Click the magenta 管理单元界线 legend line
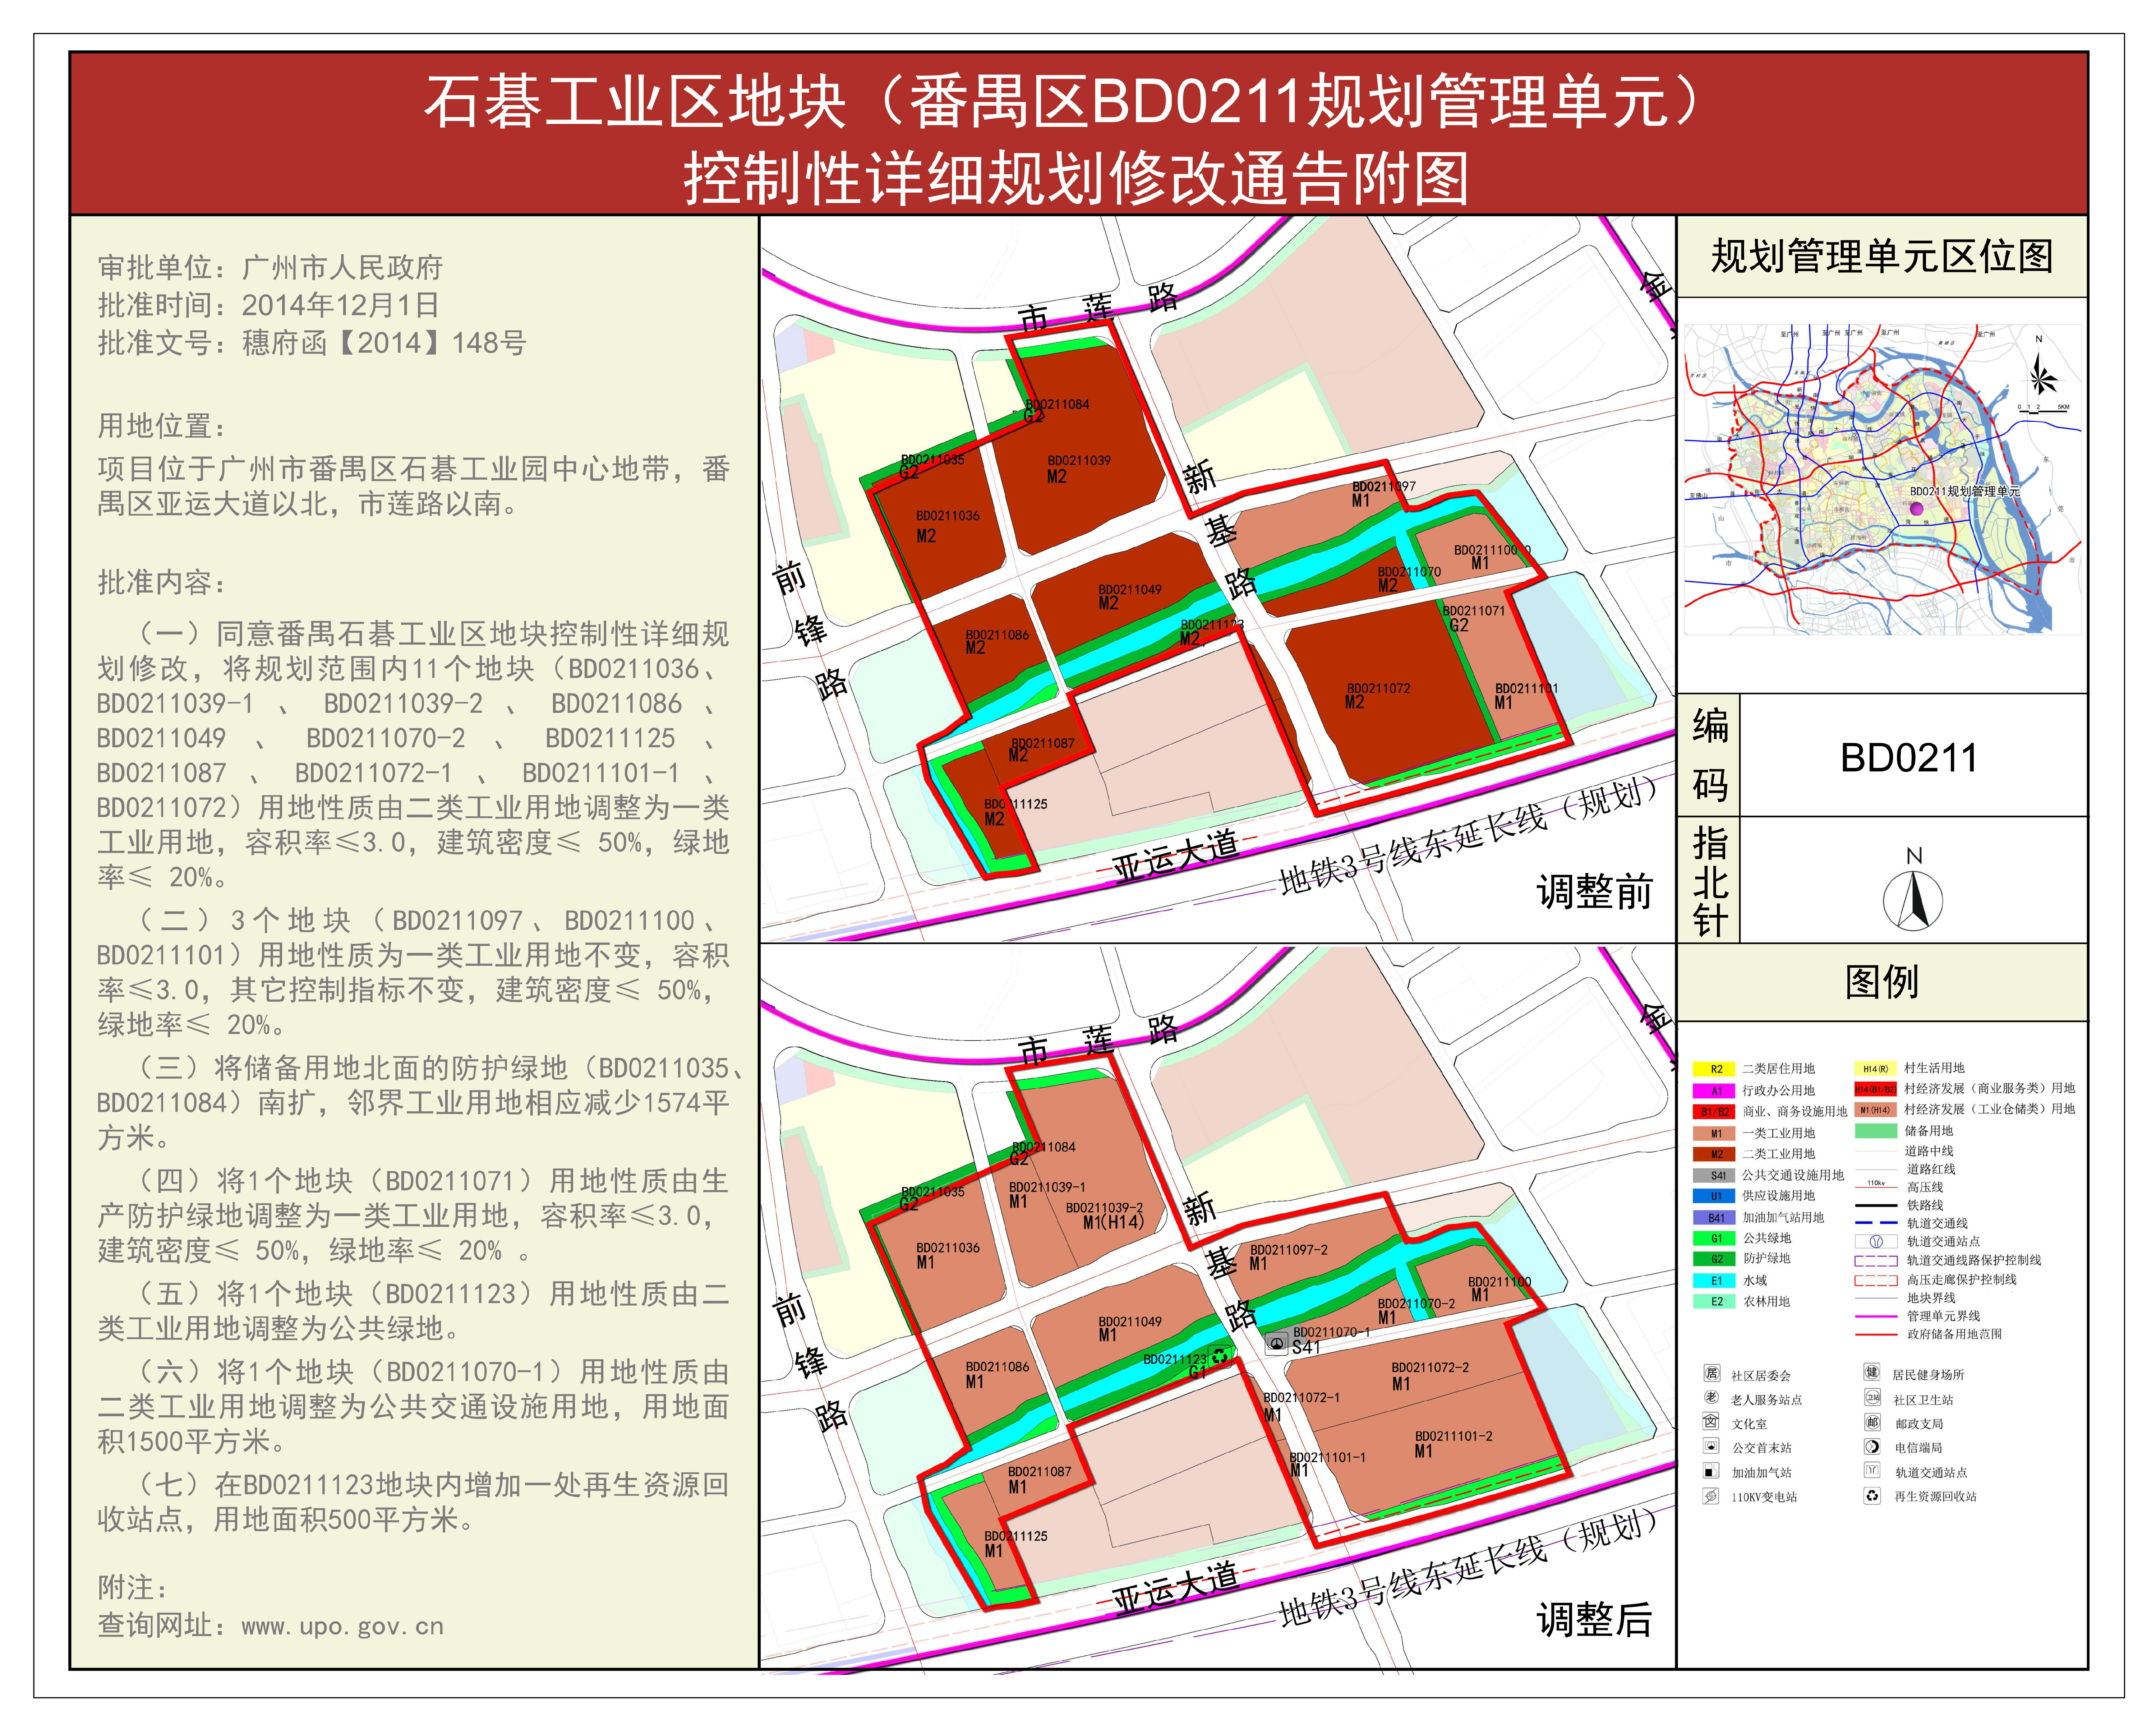Screen dimensions: 2156x1725 pyautogui.click(x=1876, y=1316)
